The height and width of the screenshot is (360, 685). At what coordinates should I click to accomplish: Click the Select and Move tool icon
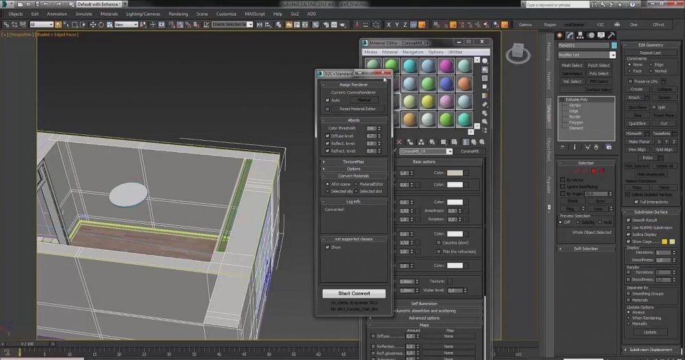coord(93,25)
